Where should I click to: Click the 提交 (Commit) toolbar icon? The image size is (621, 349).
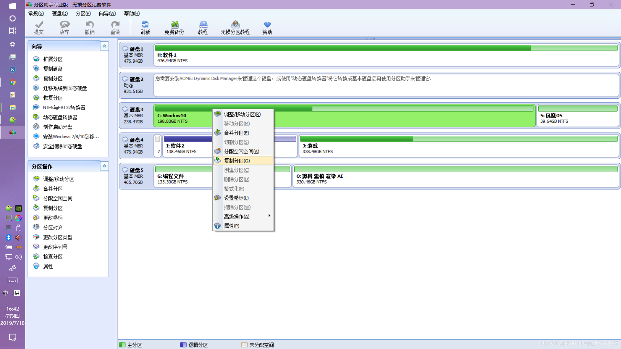click(39, 27)
